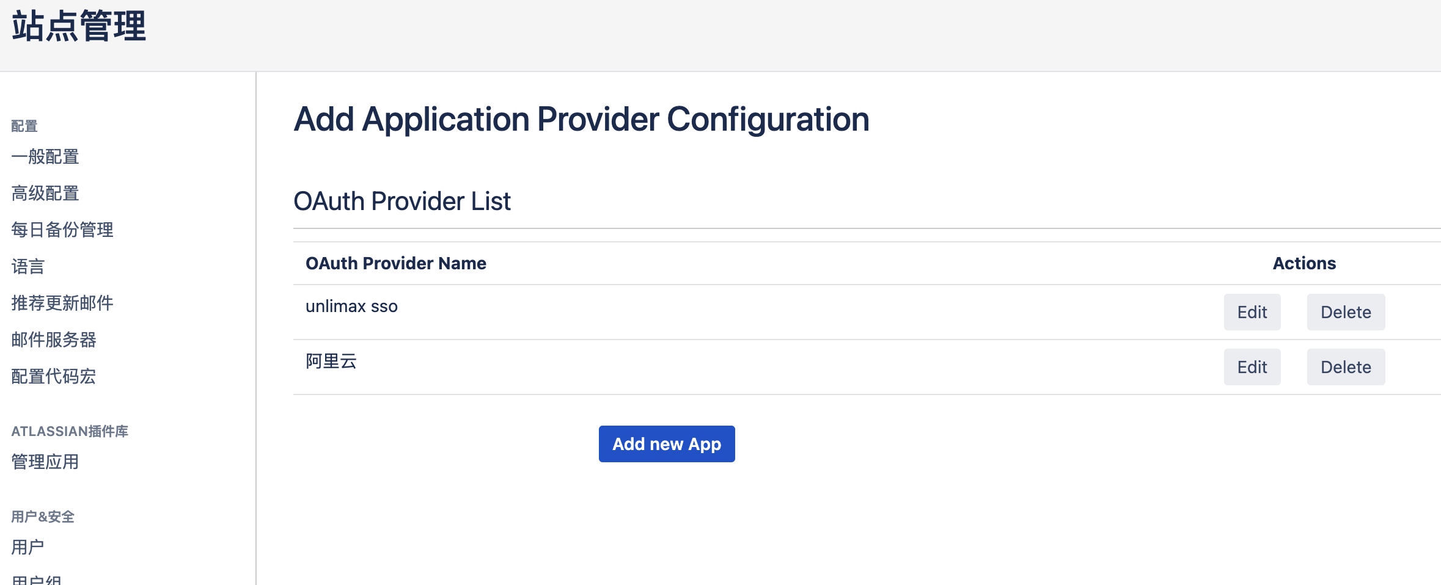
Task: Click the OAuth Provider Name column header
Action: point(395,263)
